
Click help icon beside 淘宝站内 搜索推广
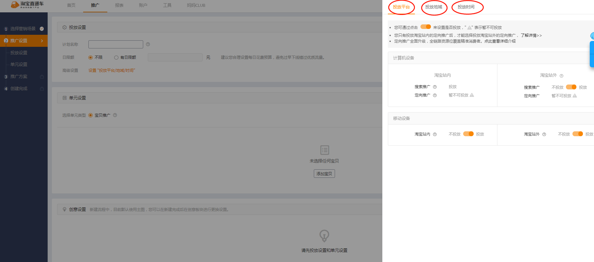[x=434, y=87]
